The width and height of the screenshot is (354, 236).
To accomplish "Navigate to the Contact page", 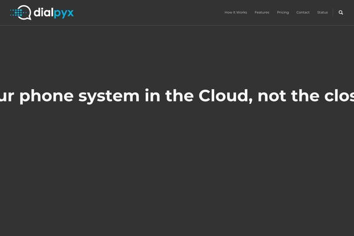I will 303,12.
